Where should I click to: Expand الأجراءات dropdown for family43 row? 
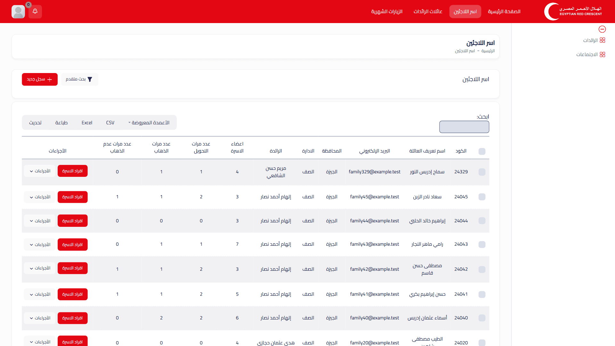pyautogui.click(x=40, y=245)
